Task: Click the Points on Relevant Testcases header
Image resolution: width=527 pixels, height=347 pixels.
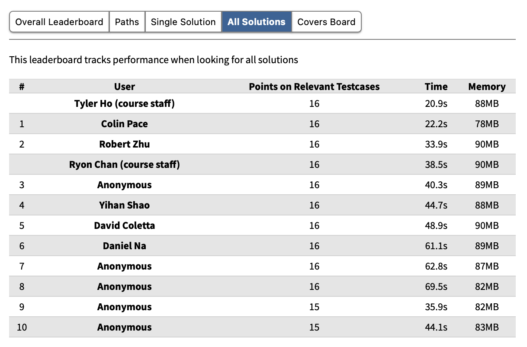Action: pos(314,87)
